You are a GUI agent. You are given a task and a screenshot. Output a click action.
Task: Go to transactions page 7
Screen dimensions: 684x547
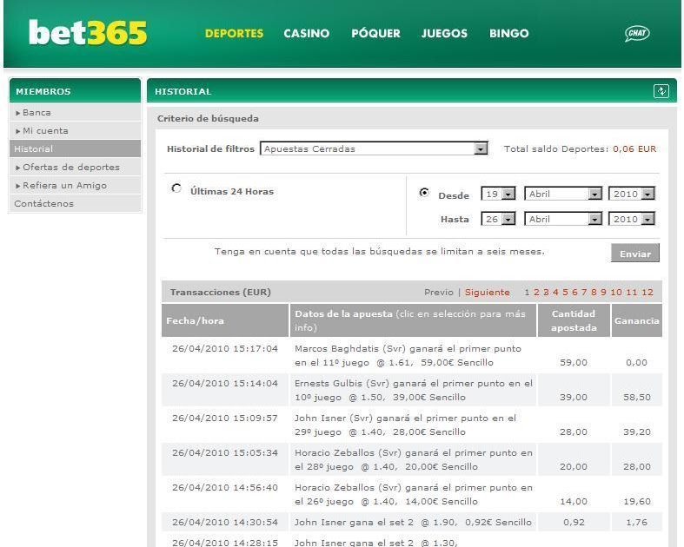[x=584, y=292]
